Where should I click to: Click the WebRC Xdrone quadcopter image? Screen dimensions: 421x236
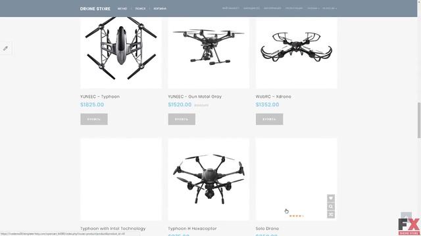tap(297, 52)
